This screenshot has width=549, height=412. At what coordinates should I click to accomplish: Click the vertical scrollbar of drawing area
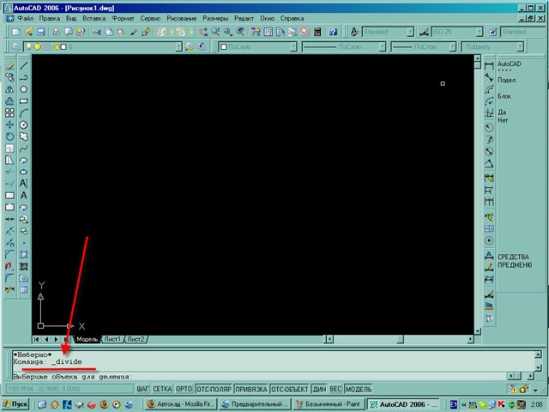point(477,197)
